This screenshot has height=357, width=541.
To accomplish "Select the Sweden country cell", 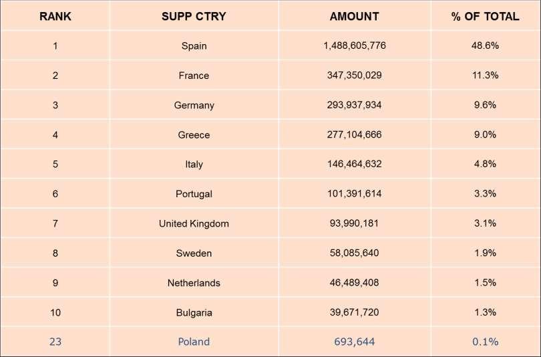I will coord(194,253).
